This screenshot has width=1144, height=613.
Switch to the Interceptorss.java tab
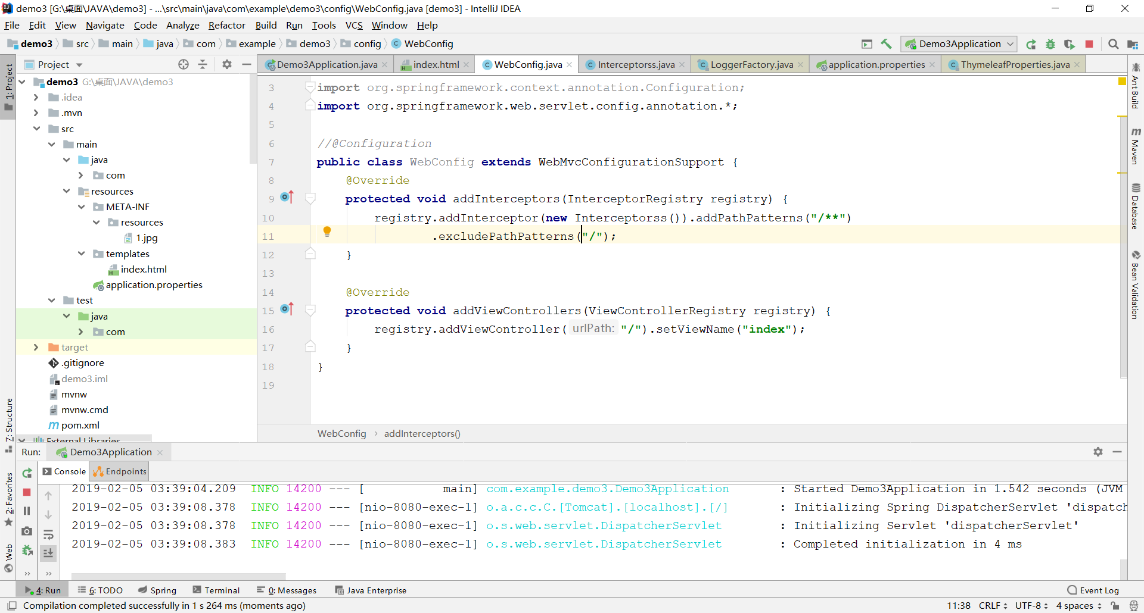coord(636,64)
